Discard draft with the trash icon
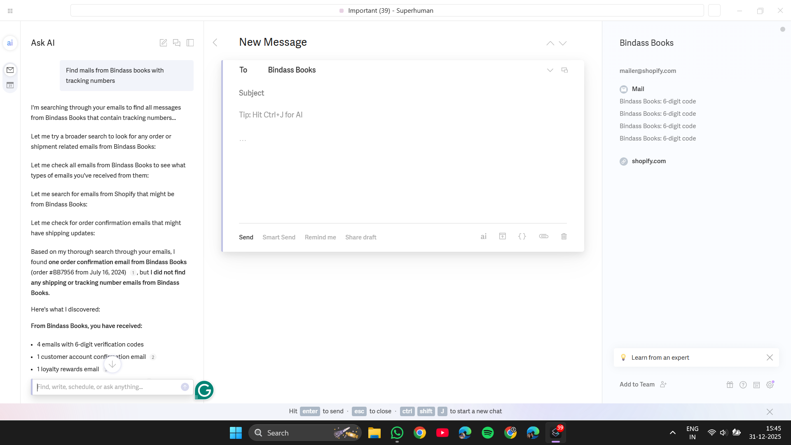 [x=564, y=237]
